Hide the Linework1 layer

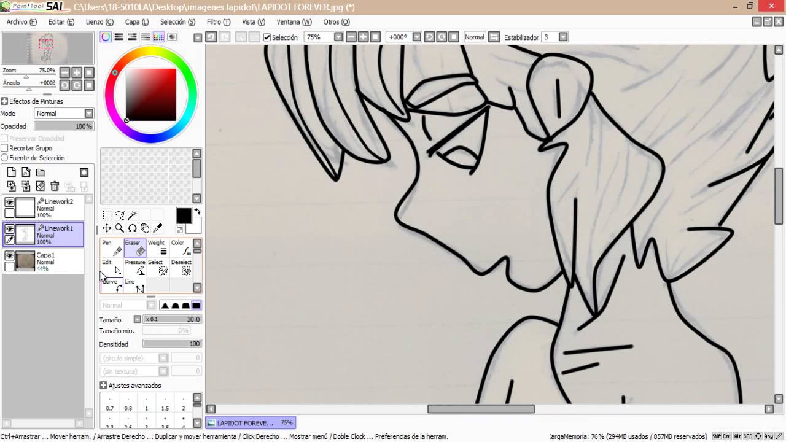coord(9,229)
